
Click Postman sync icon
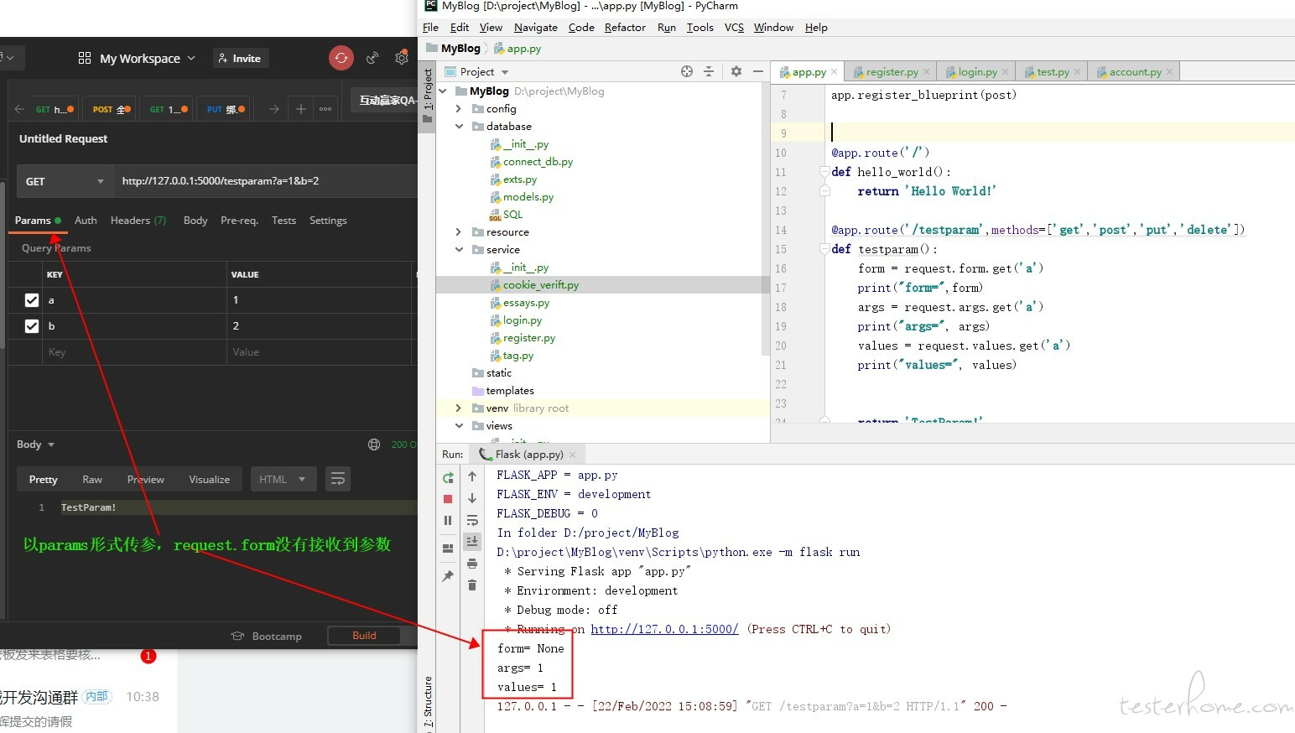click(341, 58)
